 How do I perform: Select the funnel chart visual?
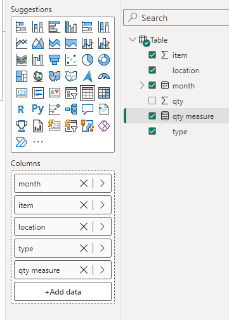click(55, 60)
